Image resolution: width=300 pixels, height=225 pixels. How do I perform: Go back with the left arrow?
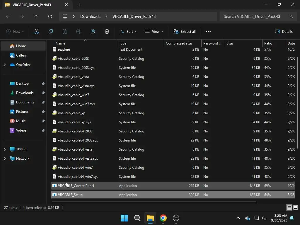[8, 16]
